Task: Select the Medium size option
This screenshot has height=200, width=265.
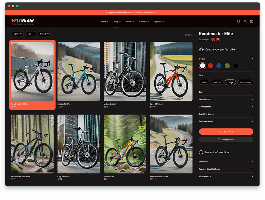Action: tap(217, 82)
